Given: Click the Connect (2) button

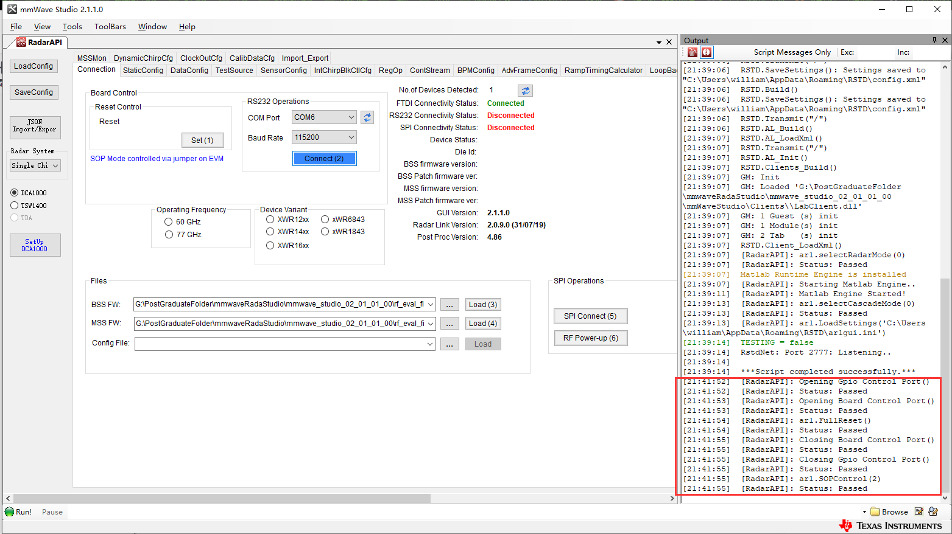Looking at the screenshot, I should (324, 159).
